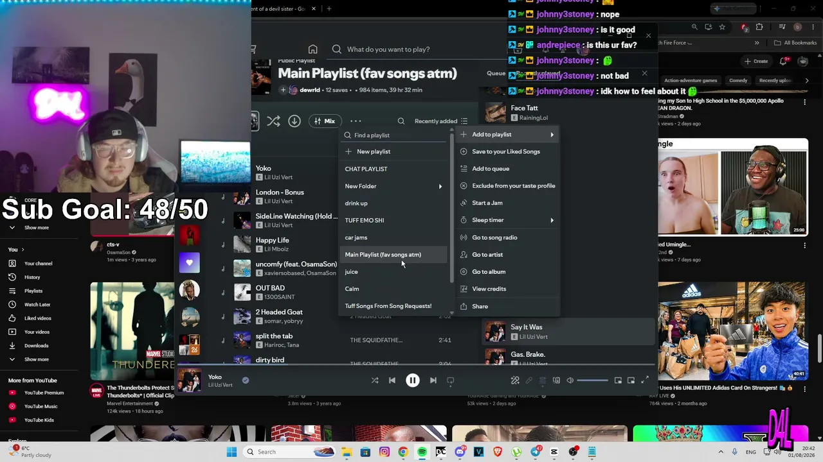Open the dewrld profile link
The image size is (823, 462).
click(309, 90)
